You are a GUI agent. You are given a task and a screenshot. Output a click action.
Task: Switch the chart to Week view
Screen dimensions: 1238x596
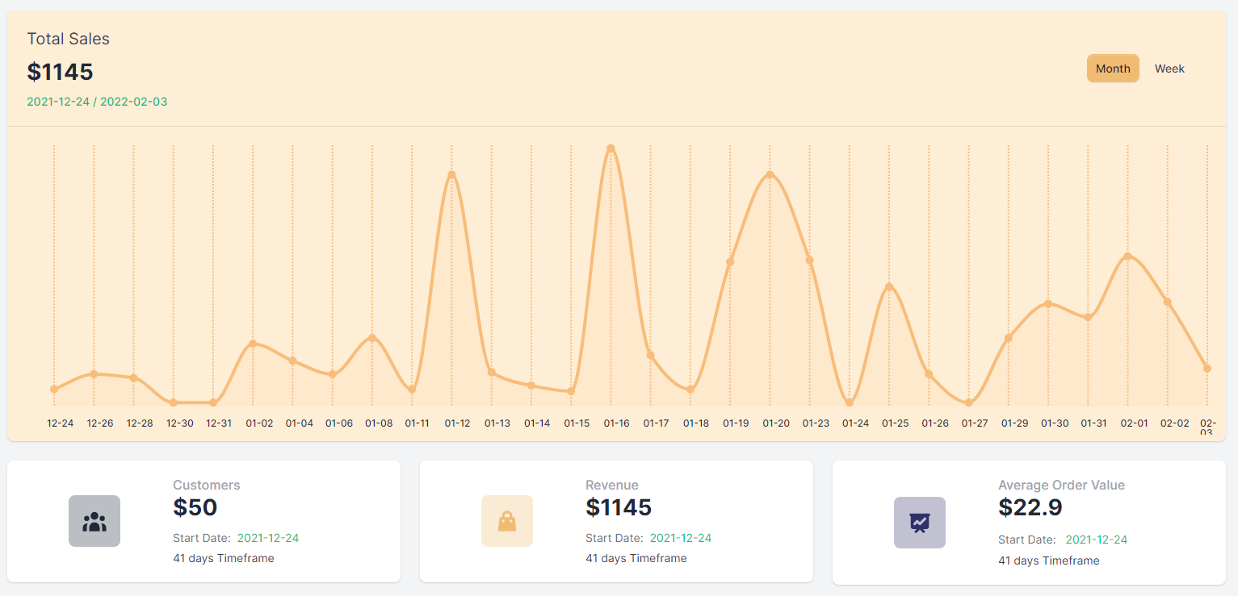click(1169, 69)
